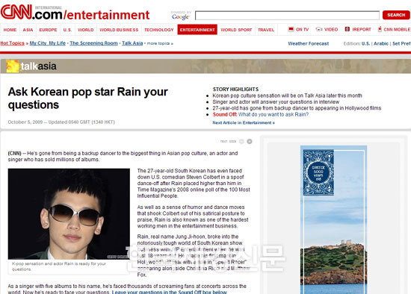Open the Weather Forecast link

(308, 43)
